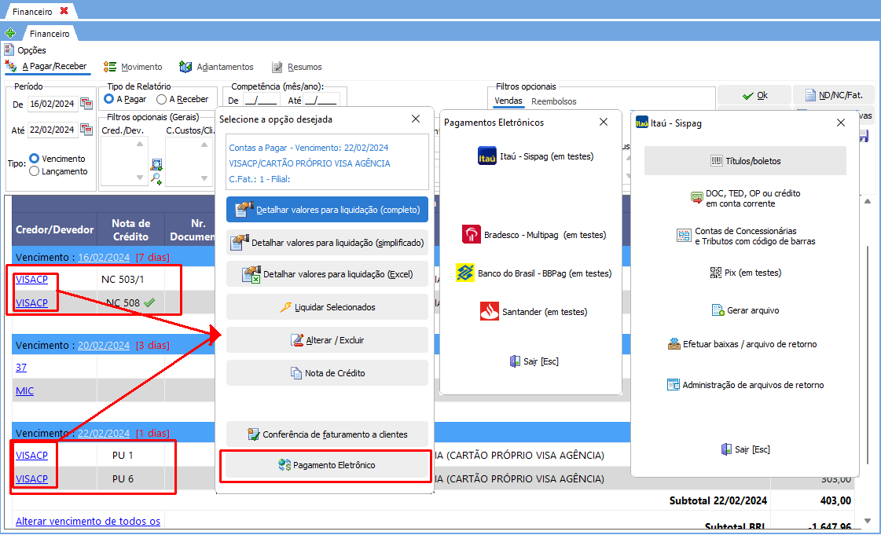Select the Lançamento type radio button
The height and width of the screenshot is (535, 881).
(x=34, y=171)
